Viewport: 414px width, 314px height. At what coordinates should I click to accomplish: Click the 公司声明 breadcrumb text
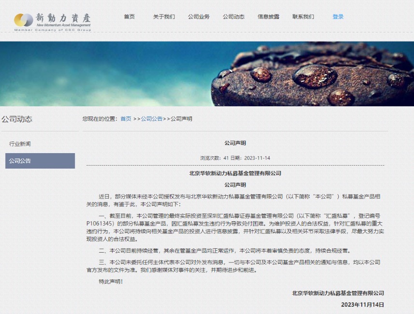[x=181, y=119]
